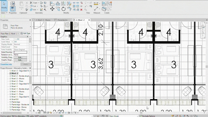Open the Join tool dropdown arrow
Screen dimensions: 208x117
click(38, 10)
